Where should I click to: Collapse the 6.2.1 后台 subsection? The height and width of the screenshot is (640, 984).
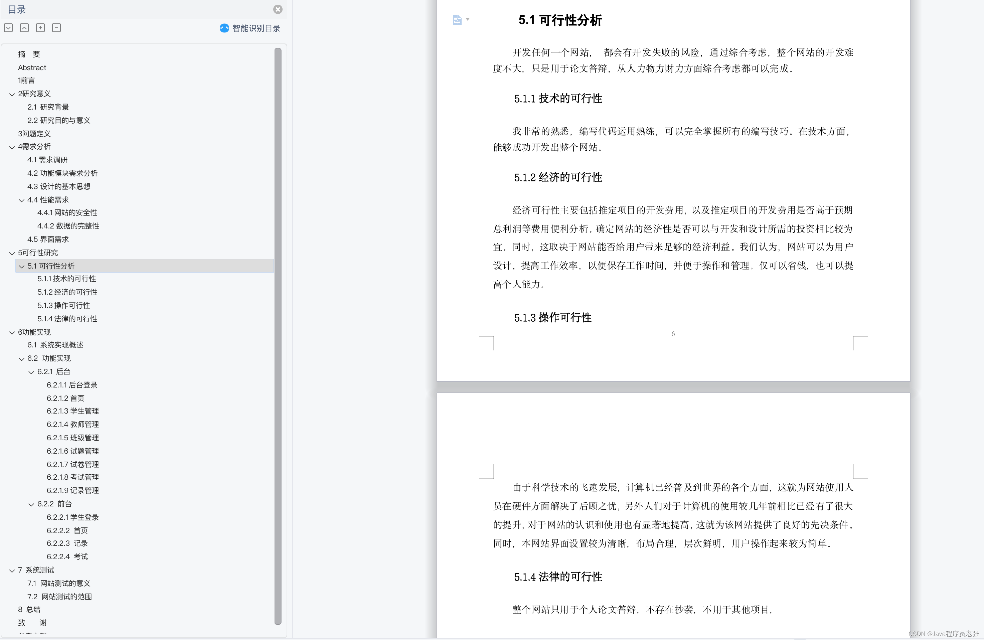point(31,372)
